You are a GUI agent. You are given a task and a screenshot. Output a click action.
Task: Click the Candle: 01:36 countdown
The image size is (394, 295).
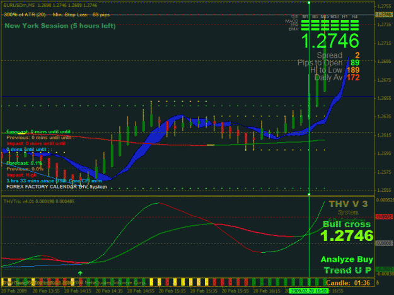(348, 283)
